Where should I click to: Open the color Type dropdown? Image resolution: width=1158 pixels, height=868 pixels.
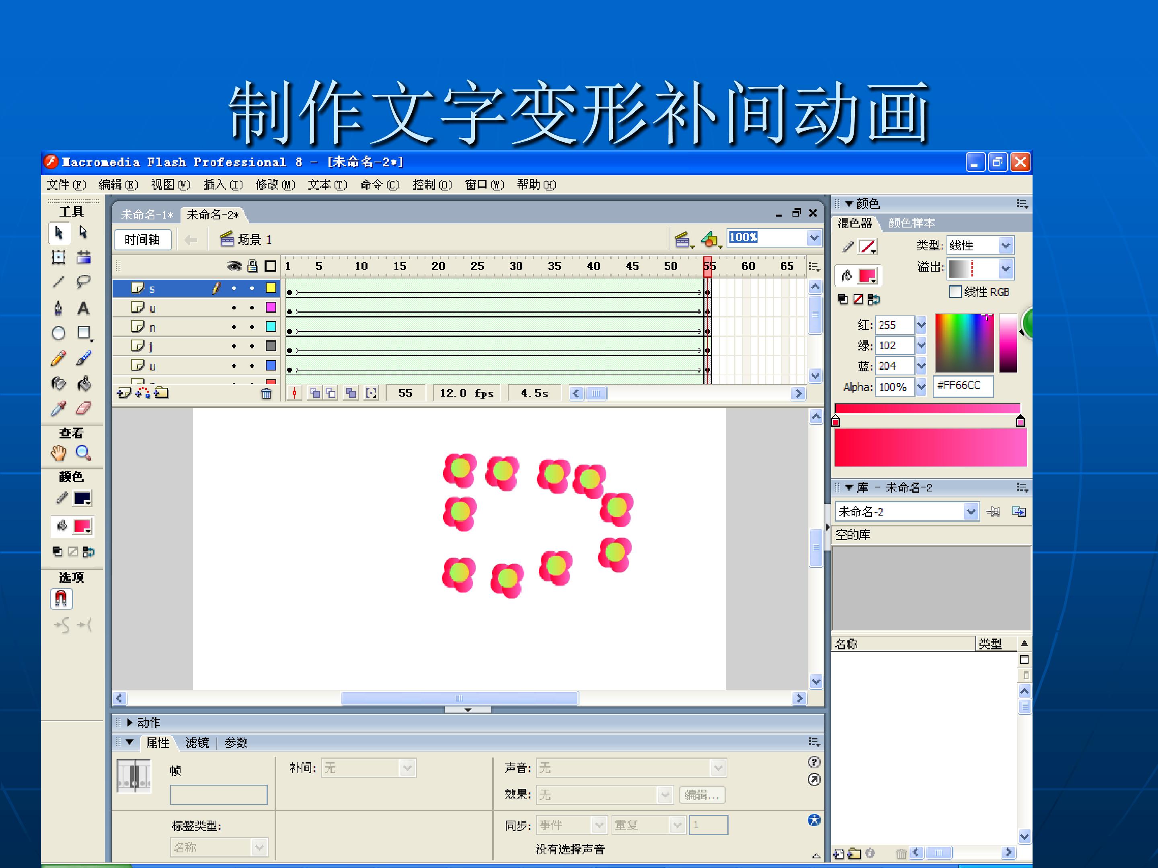1006,246
